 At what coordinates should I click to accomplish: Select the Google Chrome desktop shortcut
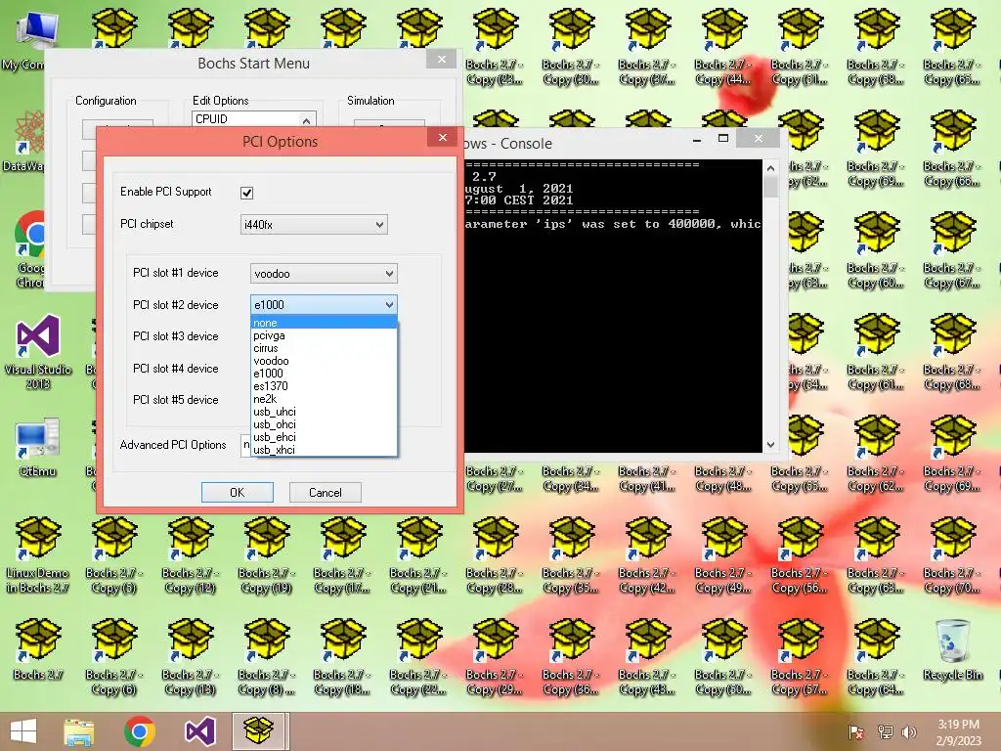[x=28, y=249]
